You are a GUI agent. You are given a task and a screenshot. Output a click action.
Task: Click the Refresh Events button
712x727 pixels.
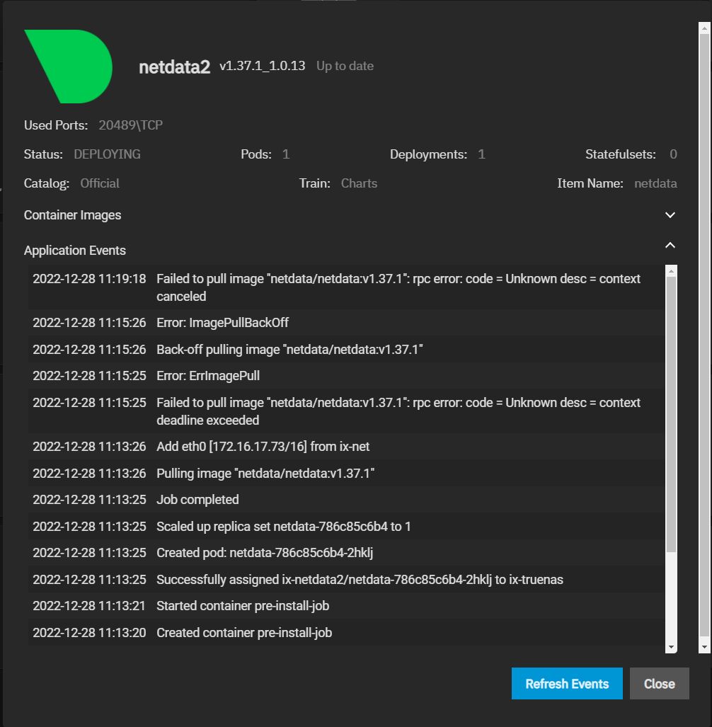(x=567, y=683)
